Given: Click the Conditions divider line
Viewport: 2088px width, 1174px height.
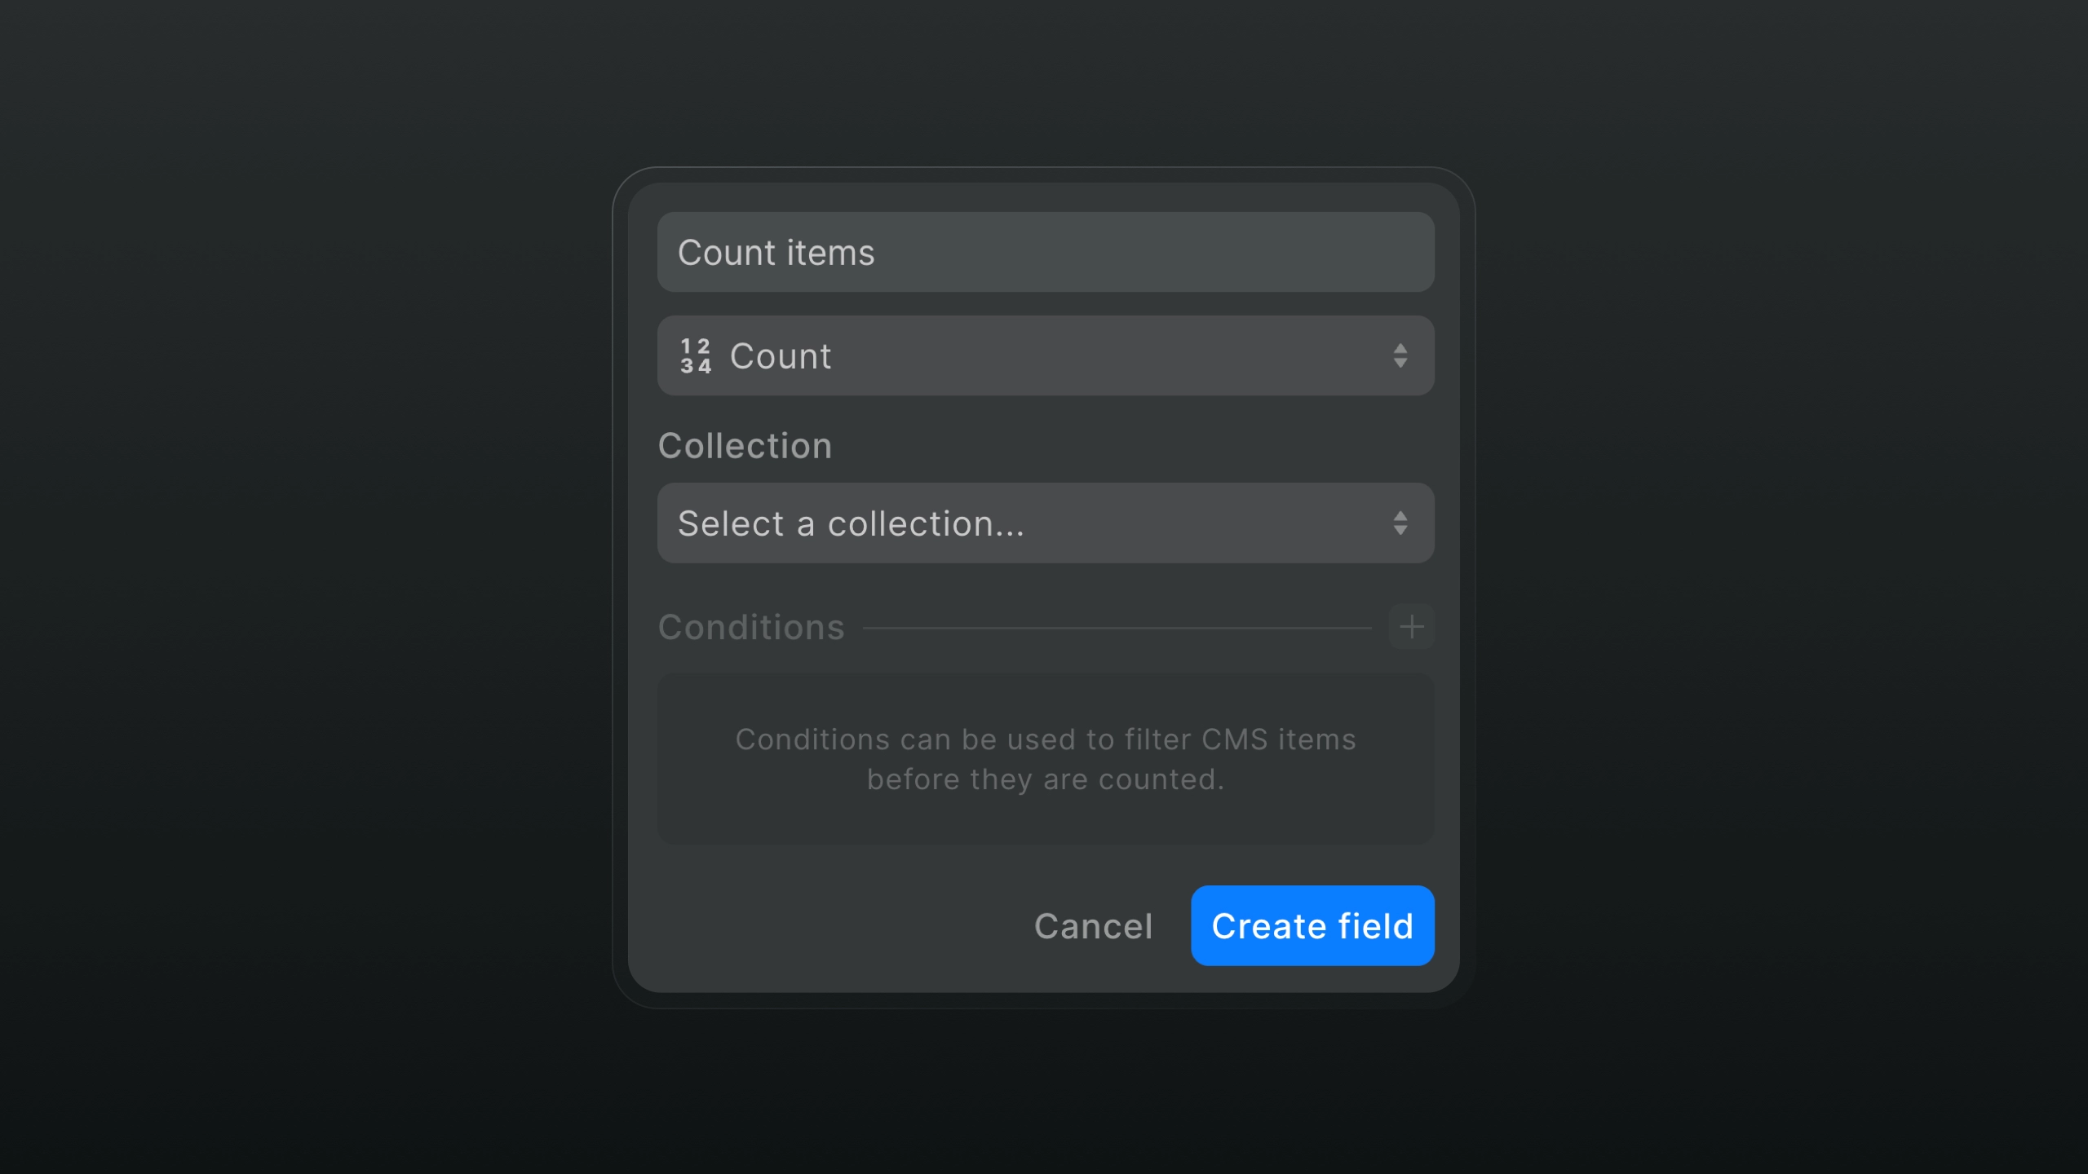Looking at the screenshot, I should (1117, 628).
